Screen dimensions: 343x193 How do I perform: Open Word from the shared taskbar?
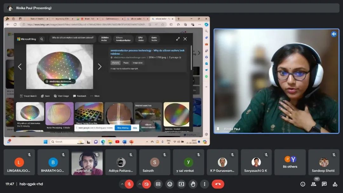pyautogui.click(x=124, y=142)
